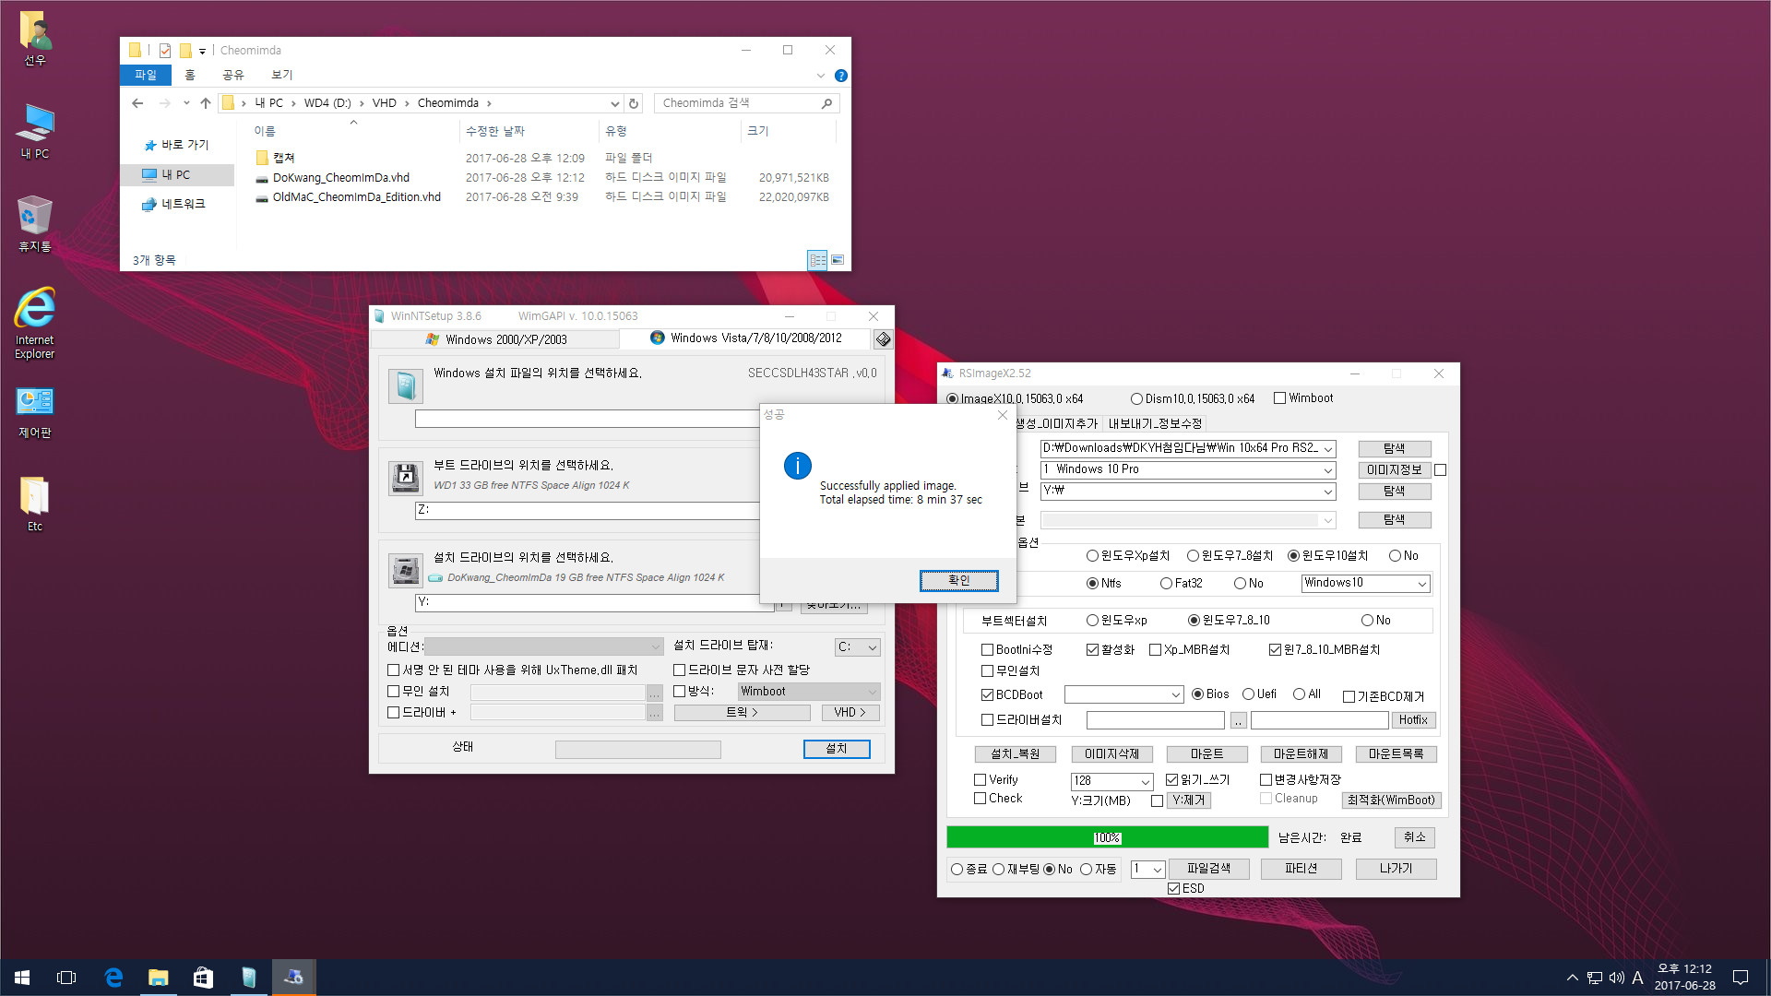Click the 나가기 exit button
1771x996 pixels.
(1396, 869)
